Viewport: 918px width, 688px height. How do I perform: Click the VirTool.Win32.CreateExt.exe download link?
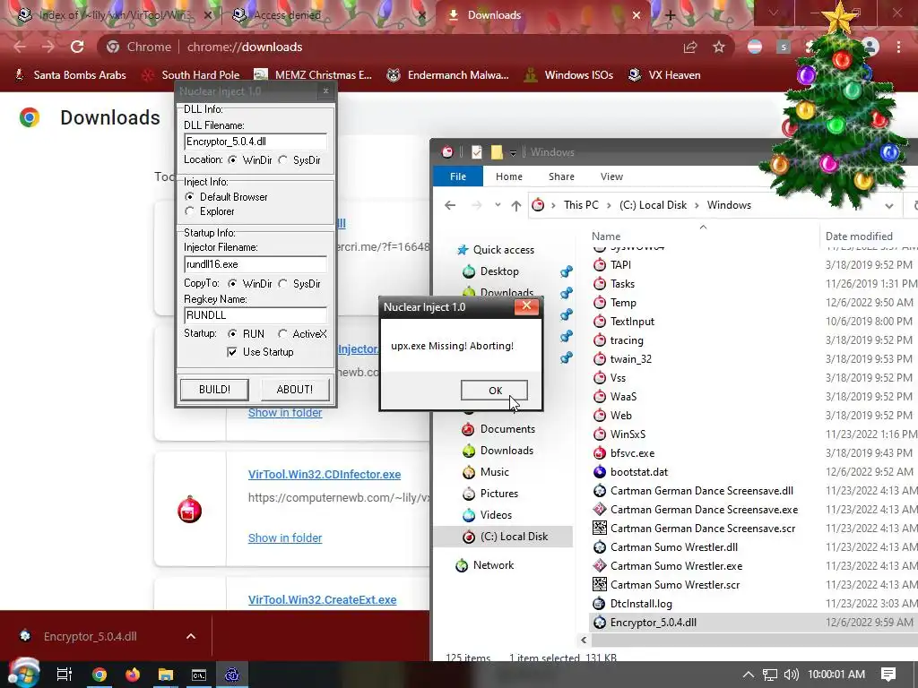(322, 599)
